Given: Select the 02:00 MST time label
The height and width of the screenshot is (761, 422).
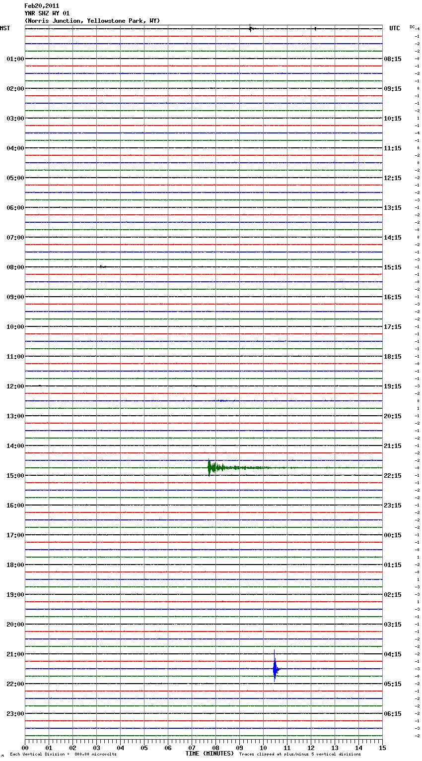Looking at the screenshot, I should [x=15, y=89].
